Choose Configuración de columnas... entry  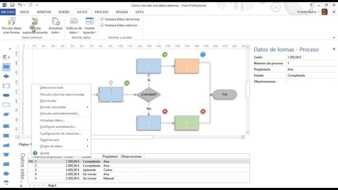(x=61, y=134)
